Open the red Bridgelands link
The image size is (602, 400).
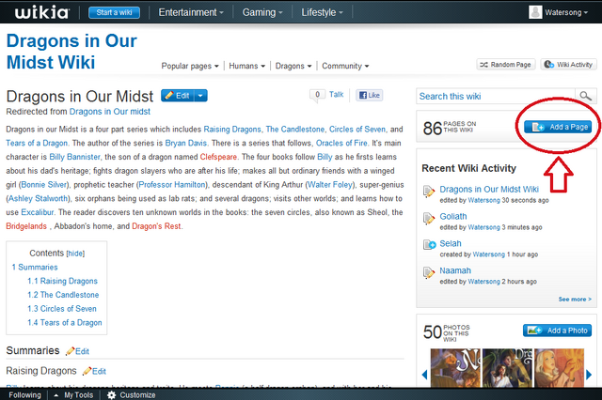[26, 226]
